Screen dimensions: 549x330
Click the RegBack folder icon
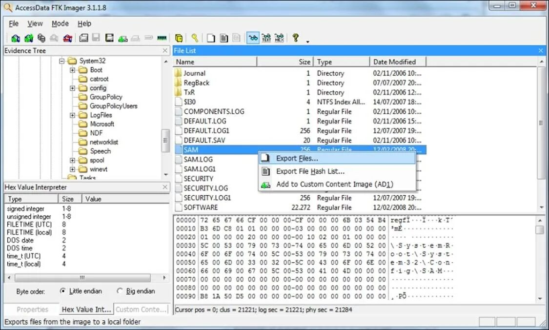coord(178,82)
